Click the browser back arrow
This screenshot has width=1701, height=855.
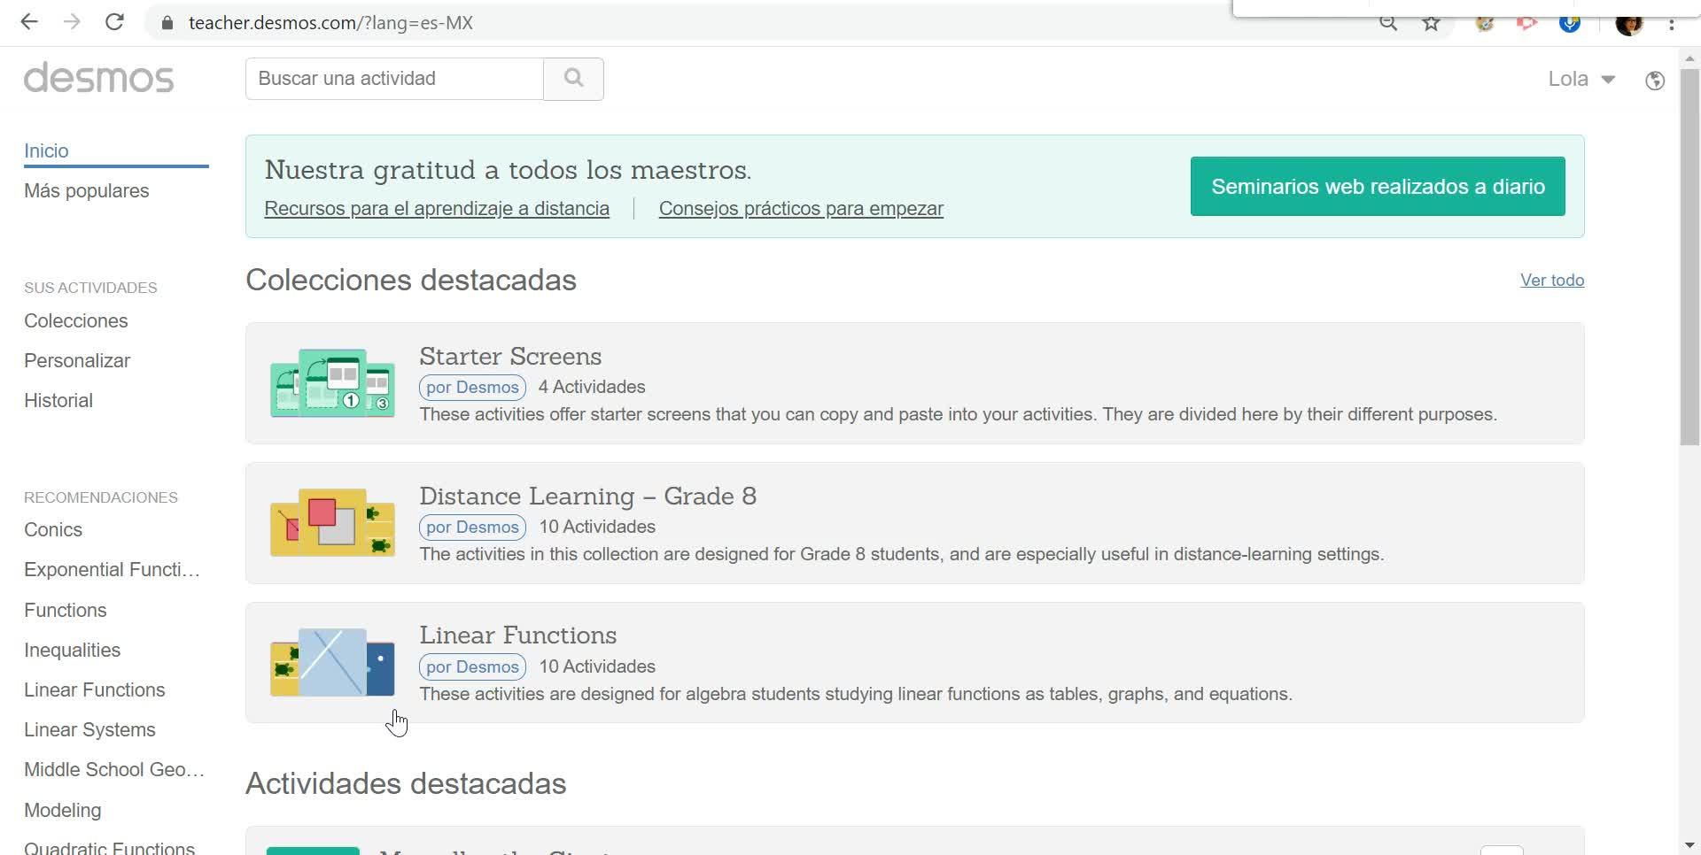point(29,22)
